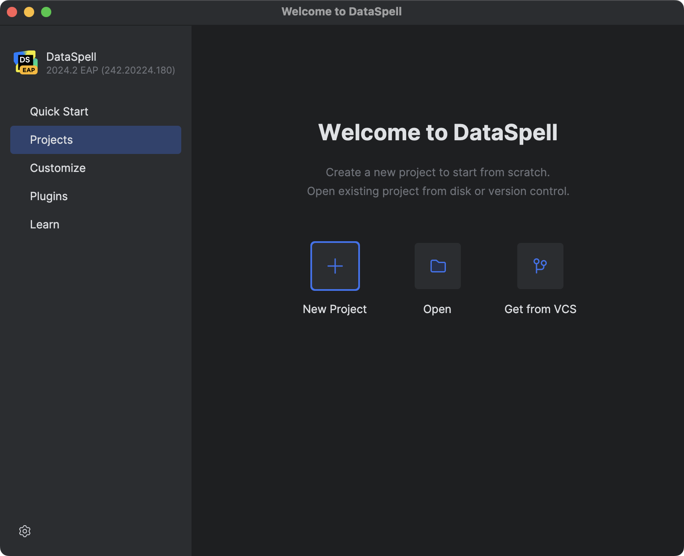Minimize the window with the yellow button

tap(29, 12)
